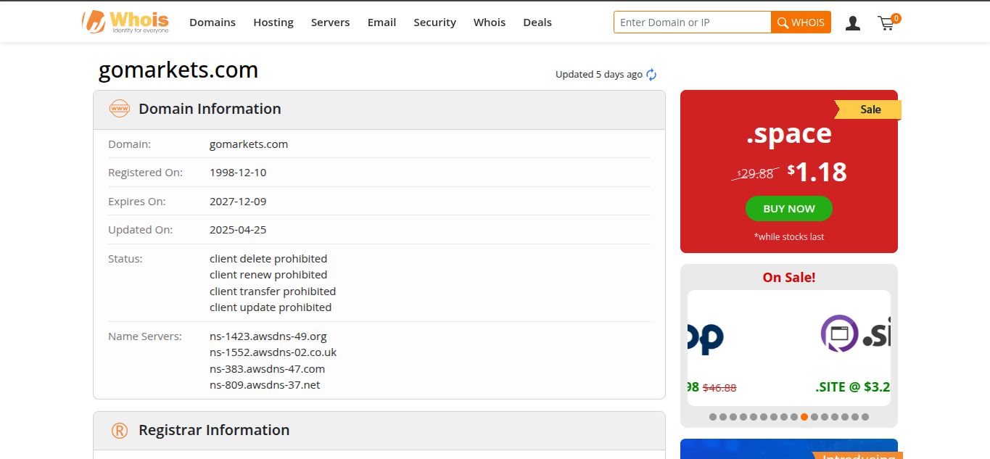Open the shopping cart icon

pos(886,23)
